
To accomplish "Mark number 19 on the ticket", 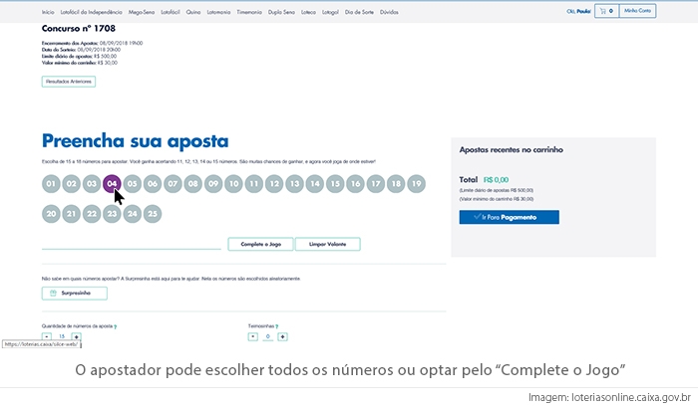I will click(416, 184).
